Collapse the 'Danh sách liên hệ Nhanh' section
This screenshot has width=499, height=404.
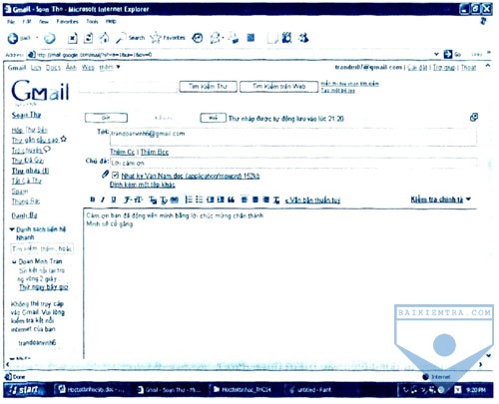click(12, 229)
